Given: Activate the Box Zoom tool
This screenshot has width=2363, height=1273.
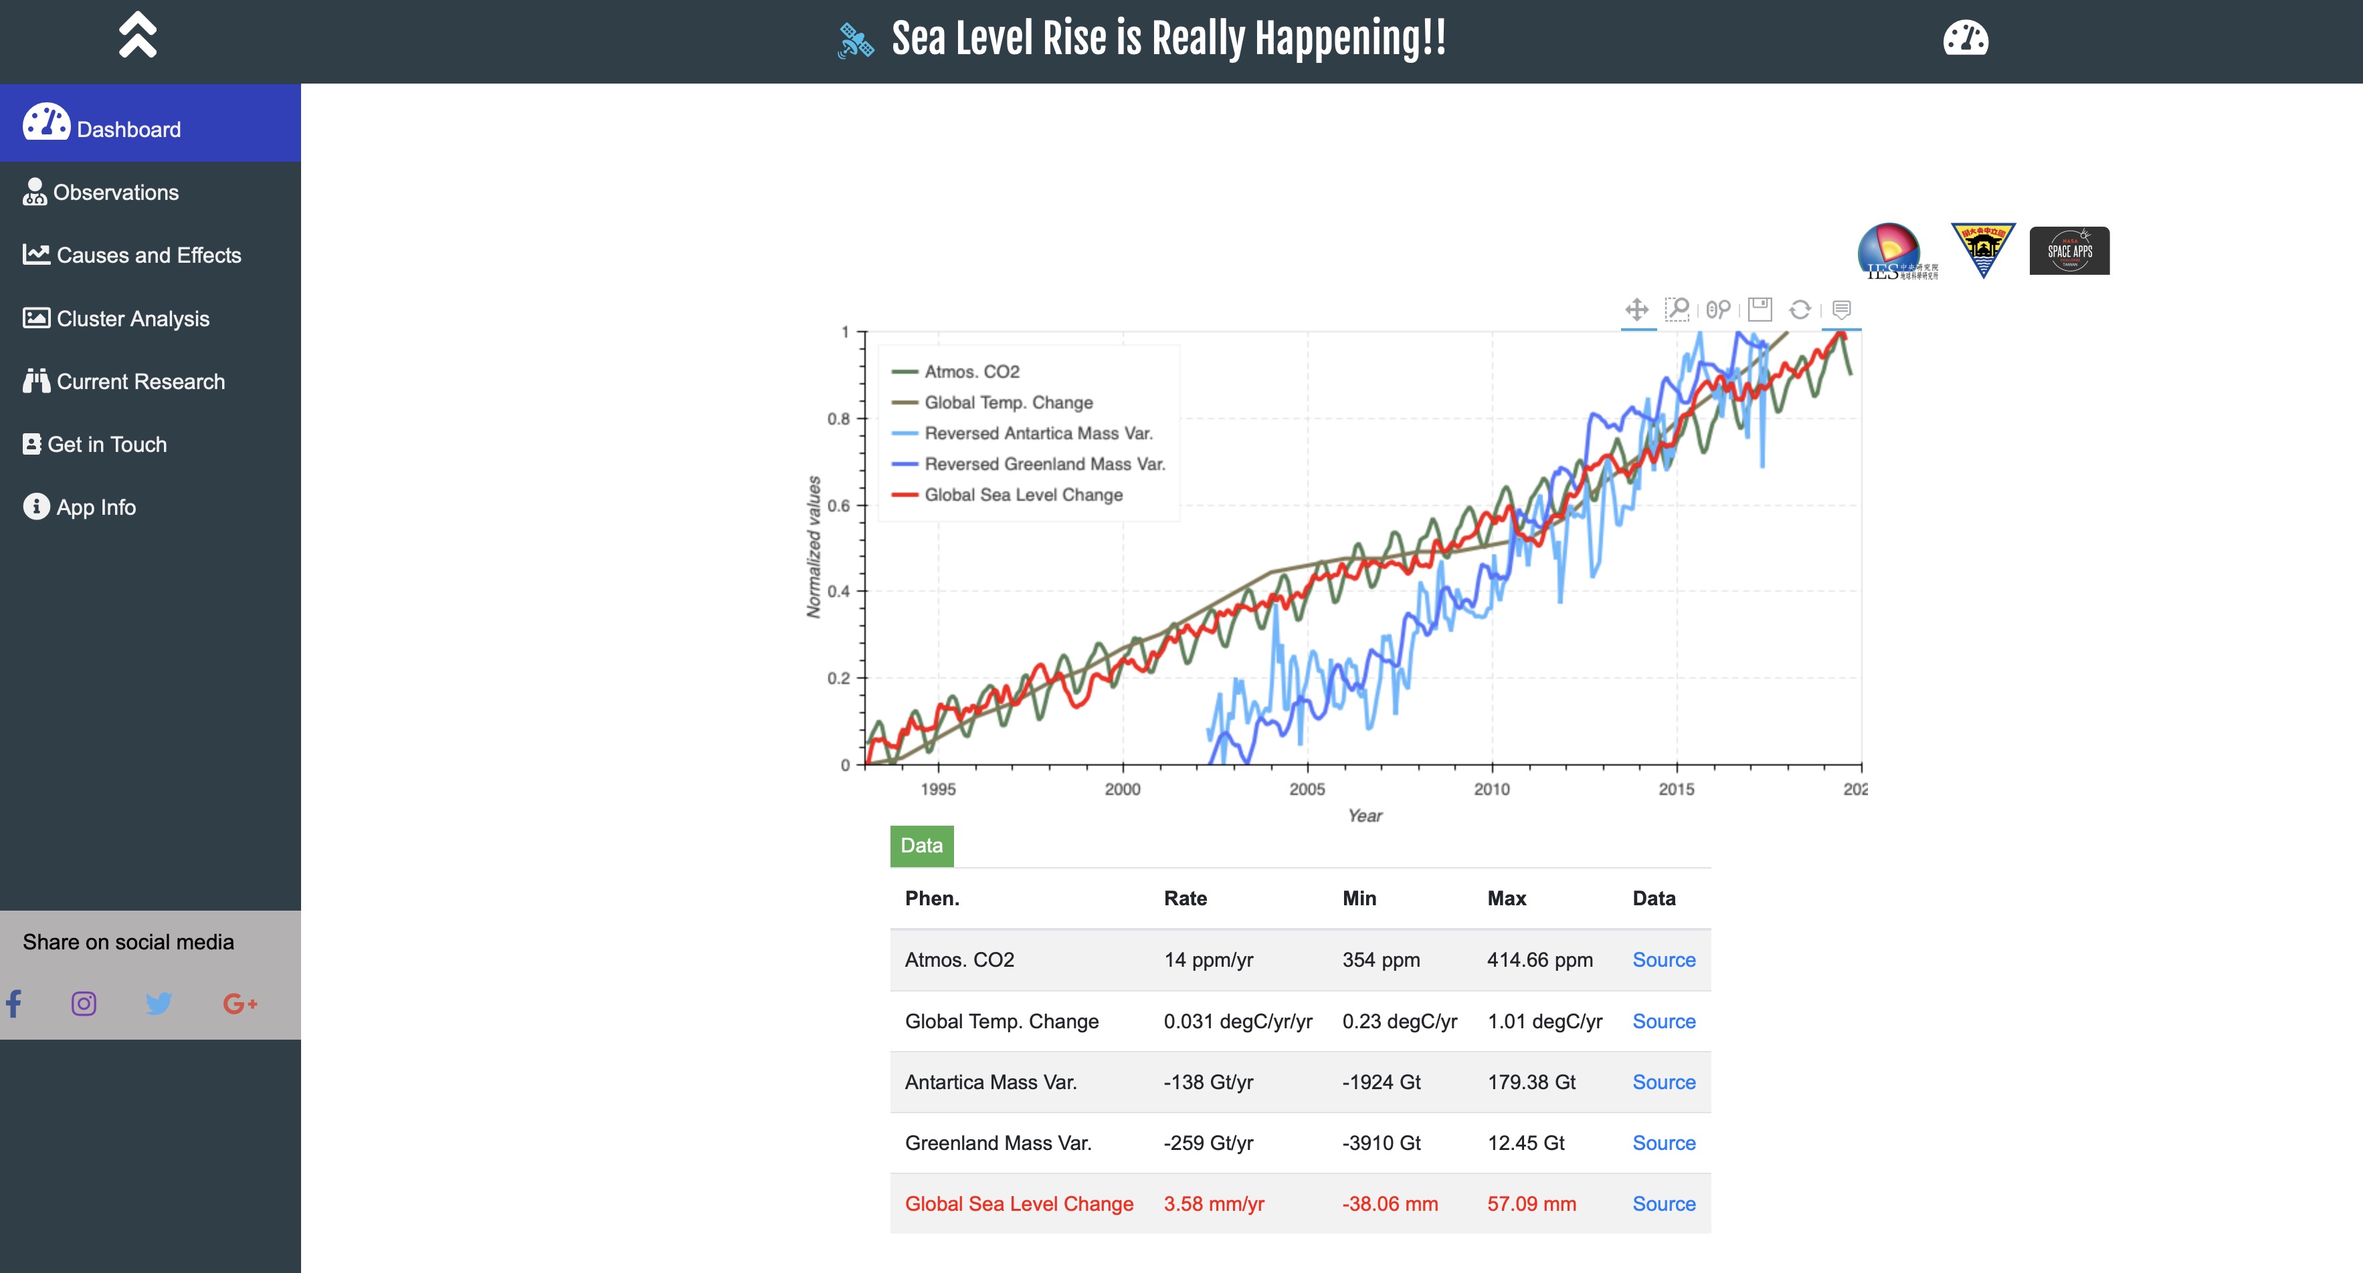Looking at the screenshot, I should tap(1677, 310).
